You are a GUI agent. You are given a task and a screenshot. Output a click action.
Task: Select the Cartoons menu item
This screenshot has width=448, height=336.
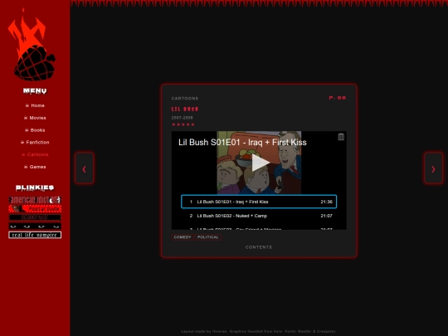(35, 154)
